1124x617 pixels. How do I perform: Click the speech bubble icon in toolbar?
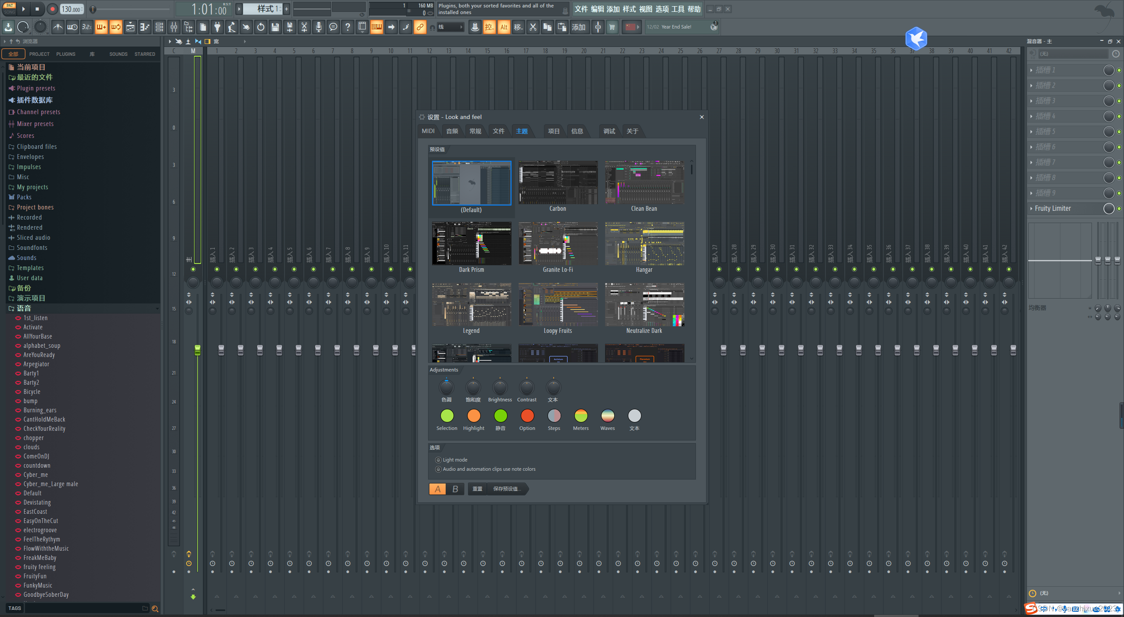333,27
